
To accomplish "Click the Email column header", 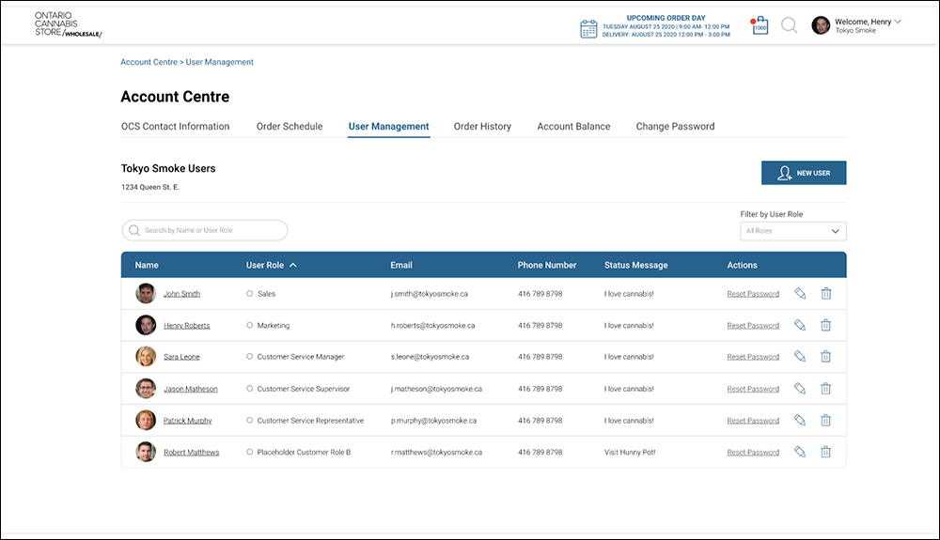I will [401, 265].
